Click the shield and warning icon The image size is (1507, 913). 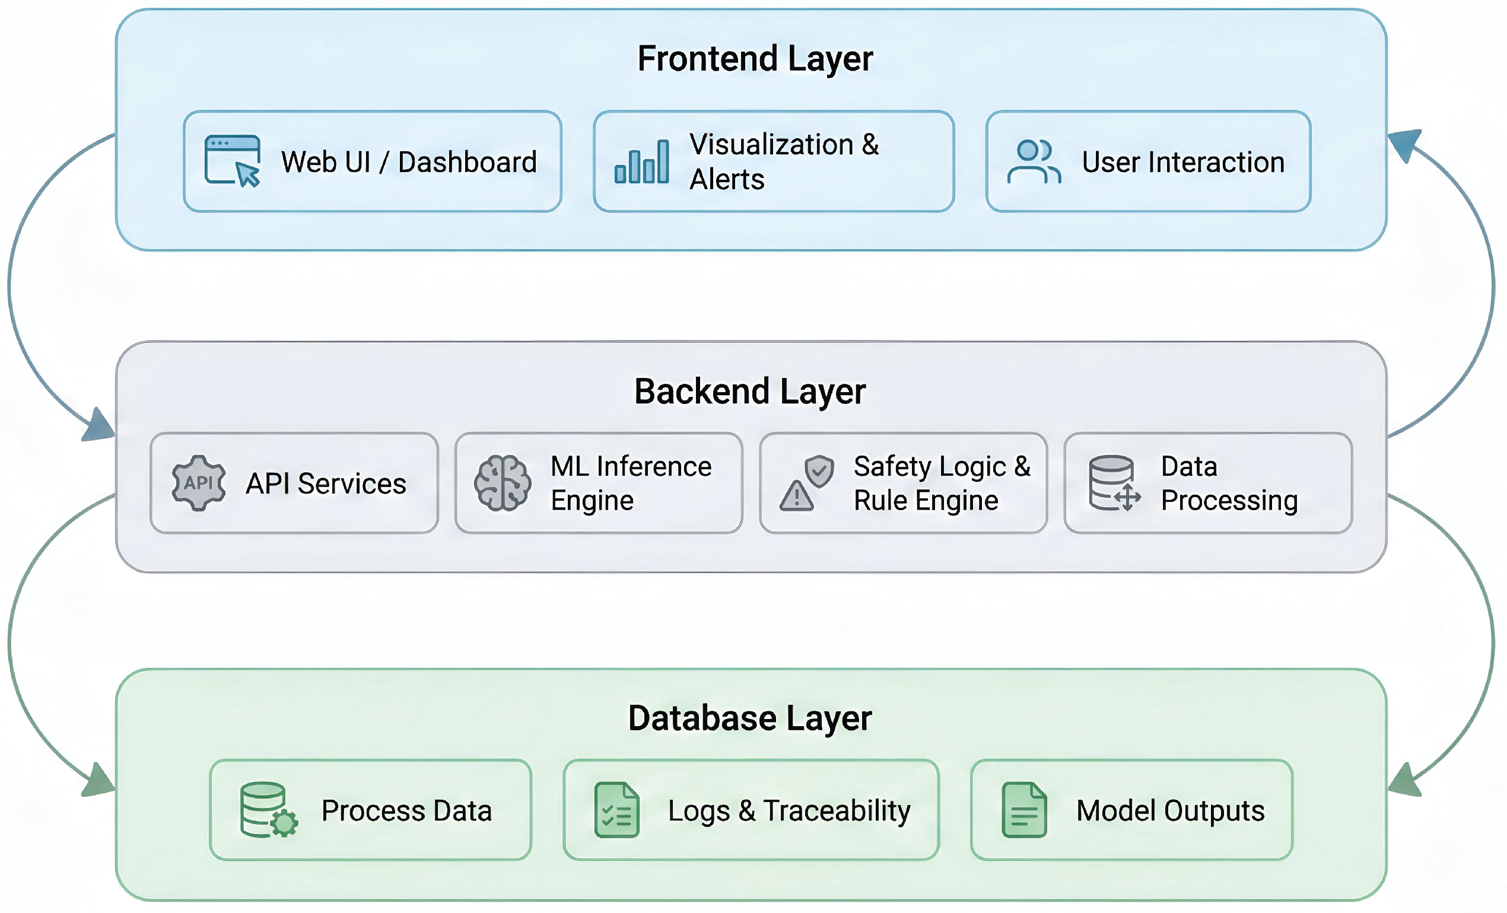(x=807, y=483)
